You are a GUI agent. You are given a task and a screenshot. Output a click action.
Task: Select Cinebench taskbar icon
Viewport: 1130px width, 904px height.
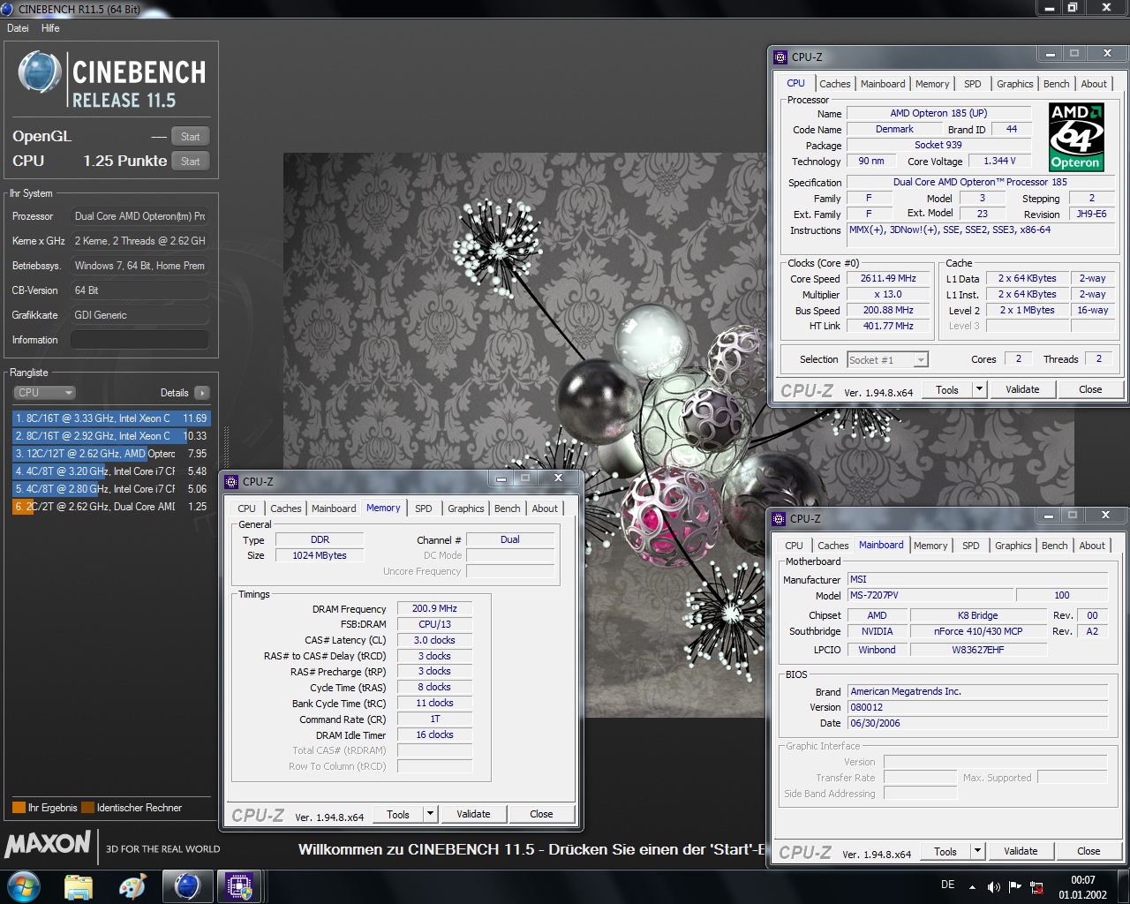pyautogui.click(x=187, y=886)
